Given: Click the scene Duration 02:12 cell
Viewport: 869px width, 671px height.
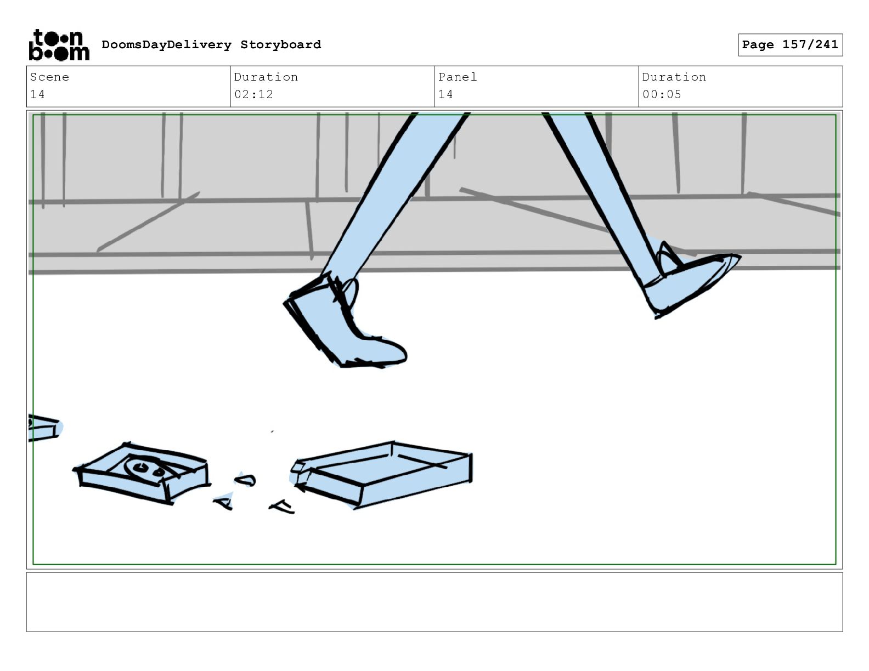Looking at the screenshot, I should click(x=332, y=87).
